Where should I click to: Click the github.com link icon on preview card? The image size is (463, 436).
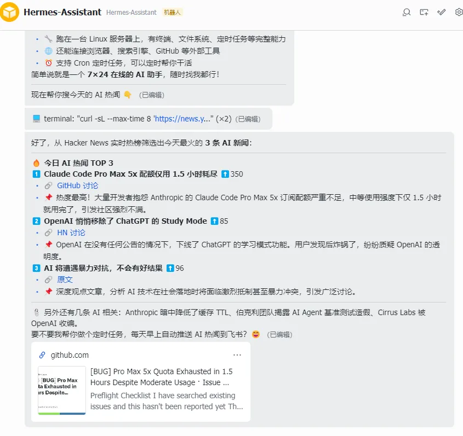[x=42, y=355]
